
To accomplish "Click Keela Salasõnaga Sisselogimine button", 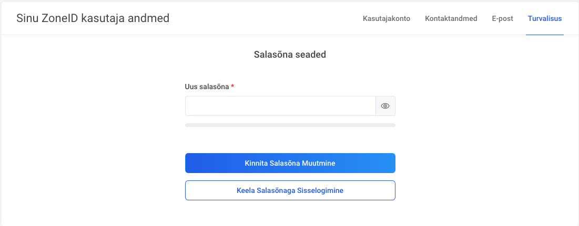I will click(290, 190).
